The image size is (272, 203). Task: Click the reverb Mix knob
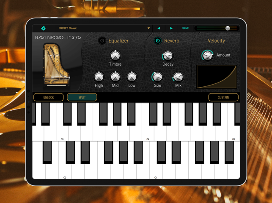178,77
